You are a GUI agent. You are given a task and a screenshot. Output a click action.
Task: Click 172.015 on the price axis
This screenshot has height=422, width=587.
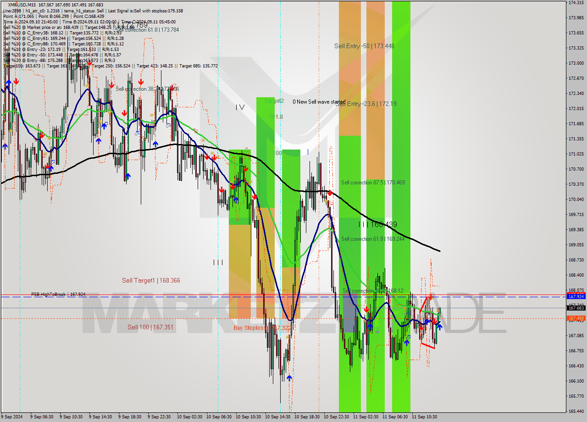(576, 108)
